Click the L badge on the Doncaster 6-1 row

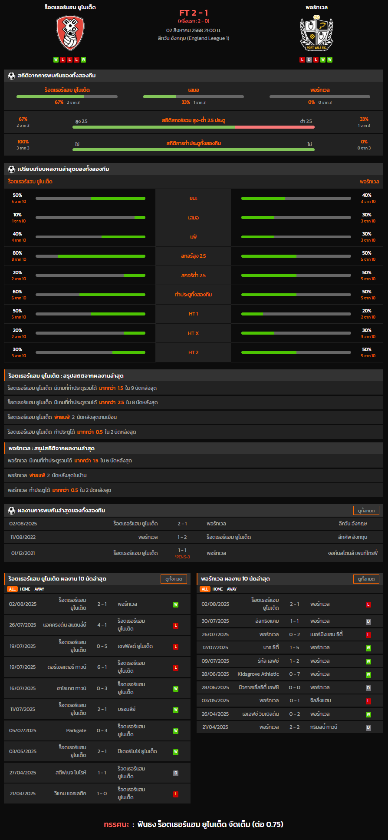[176, 667]
